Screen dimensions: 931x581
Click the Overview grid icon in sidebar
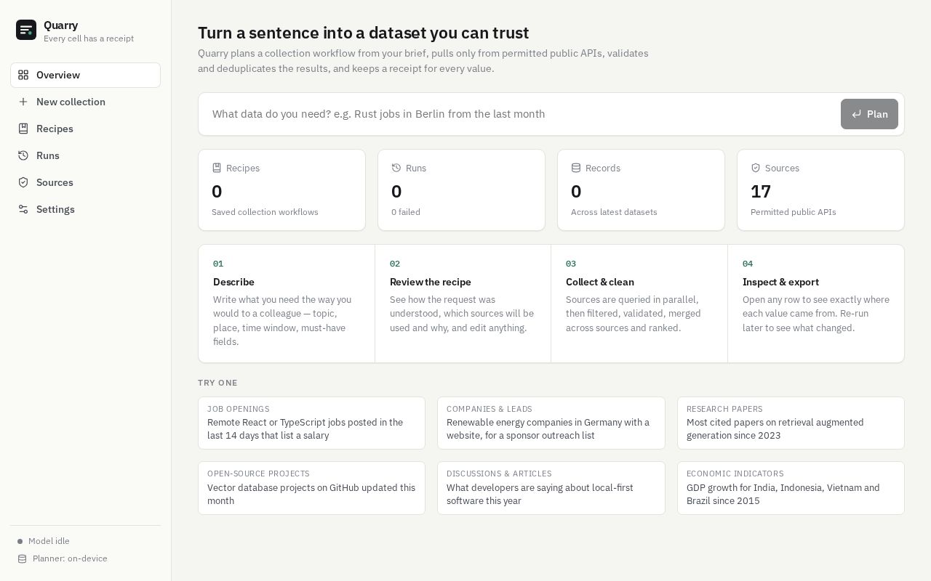click(23, 75)
